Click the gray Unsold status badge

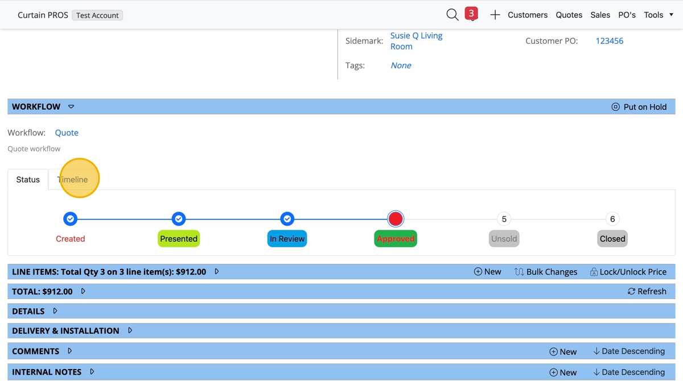(504, 239)
